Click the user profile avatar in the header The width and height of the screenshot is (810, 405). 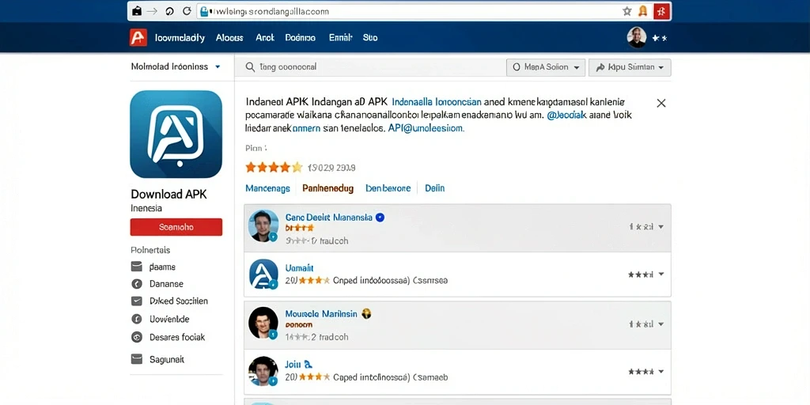(637, 38)
